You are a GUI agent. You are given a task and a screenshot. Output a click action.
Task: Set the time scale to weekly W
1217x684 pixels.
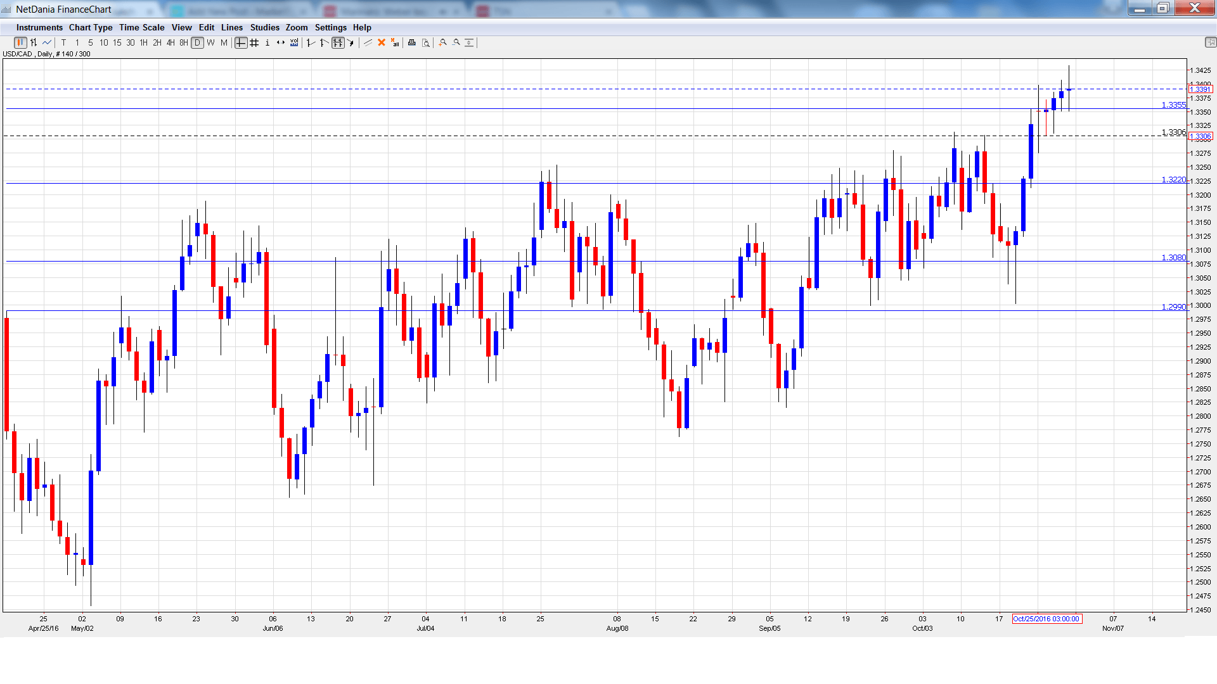point(210,42)
